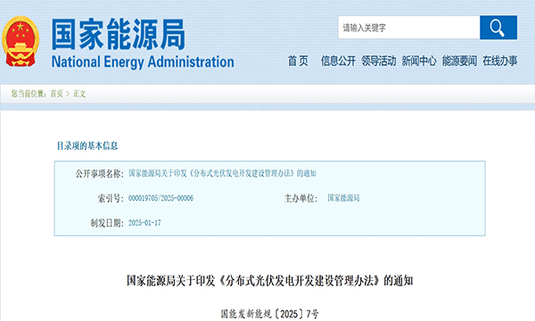This screenshot has width=535, height=321.
Task: Go to 领导活动 section
Action: (x=378, y=61)
